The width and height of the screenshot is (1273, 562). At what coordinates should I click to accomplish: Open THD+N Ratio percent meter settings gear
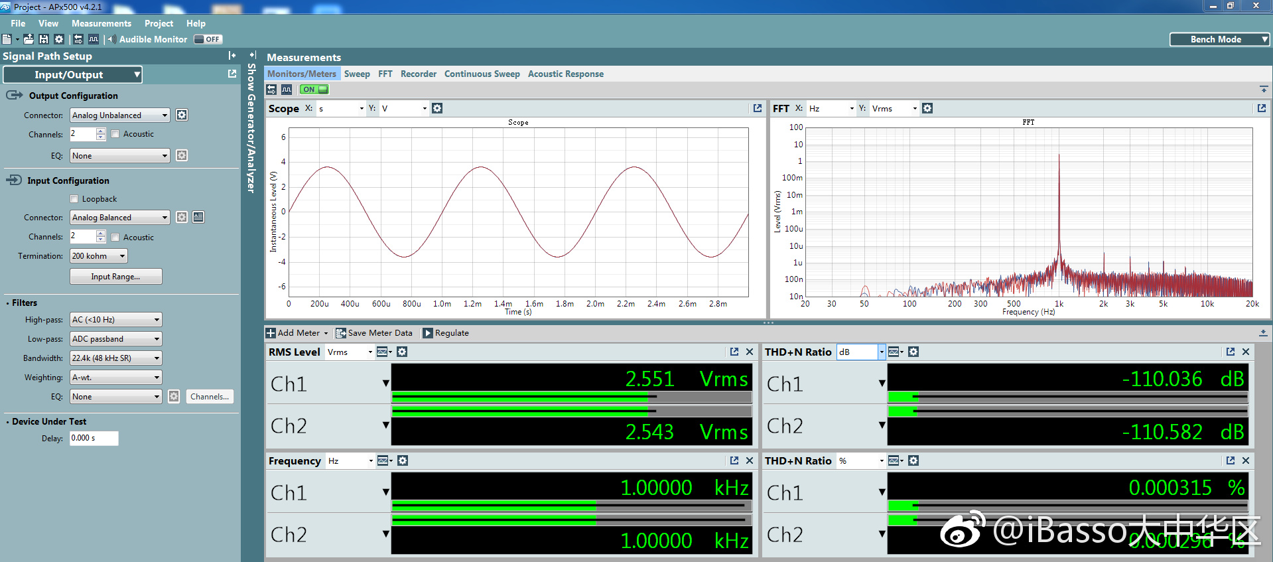click(x=913, y=460)
